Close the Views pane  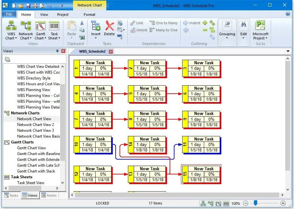coord(63,51)
